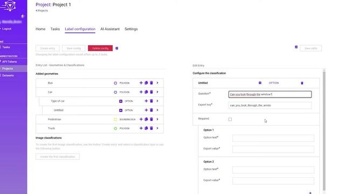Delete the Truck geometry entry
This screenshot has width=345, height=194.
pyautogui.click(x=151, y=128)
